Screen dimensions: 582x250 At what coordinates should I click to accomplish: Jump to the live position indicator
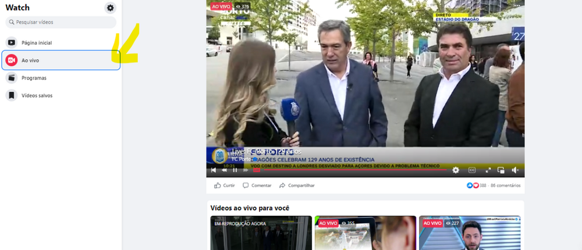click(x=257, y=170)
